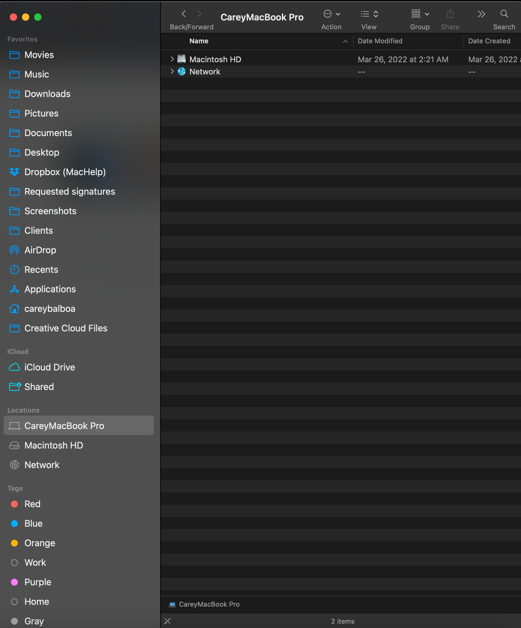Go forward to next folder
Image resolution: width=521 pixels, height=628 pixels.
tap(199, 14)
